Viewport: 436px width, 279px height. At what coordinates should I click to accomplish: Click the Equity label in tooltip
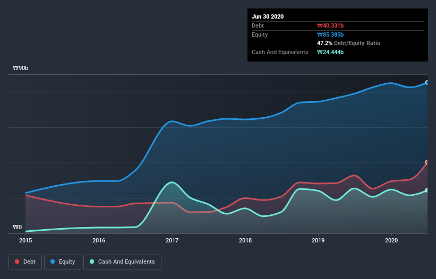point(260,34)
